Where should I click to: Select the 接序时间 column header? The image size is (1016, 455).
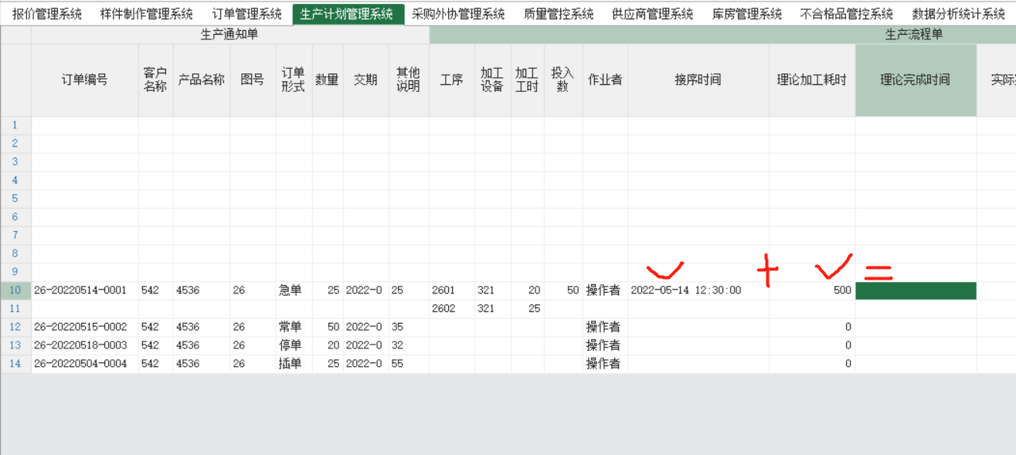tap(698, 80)
